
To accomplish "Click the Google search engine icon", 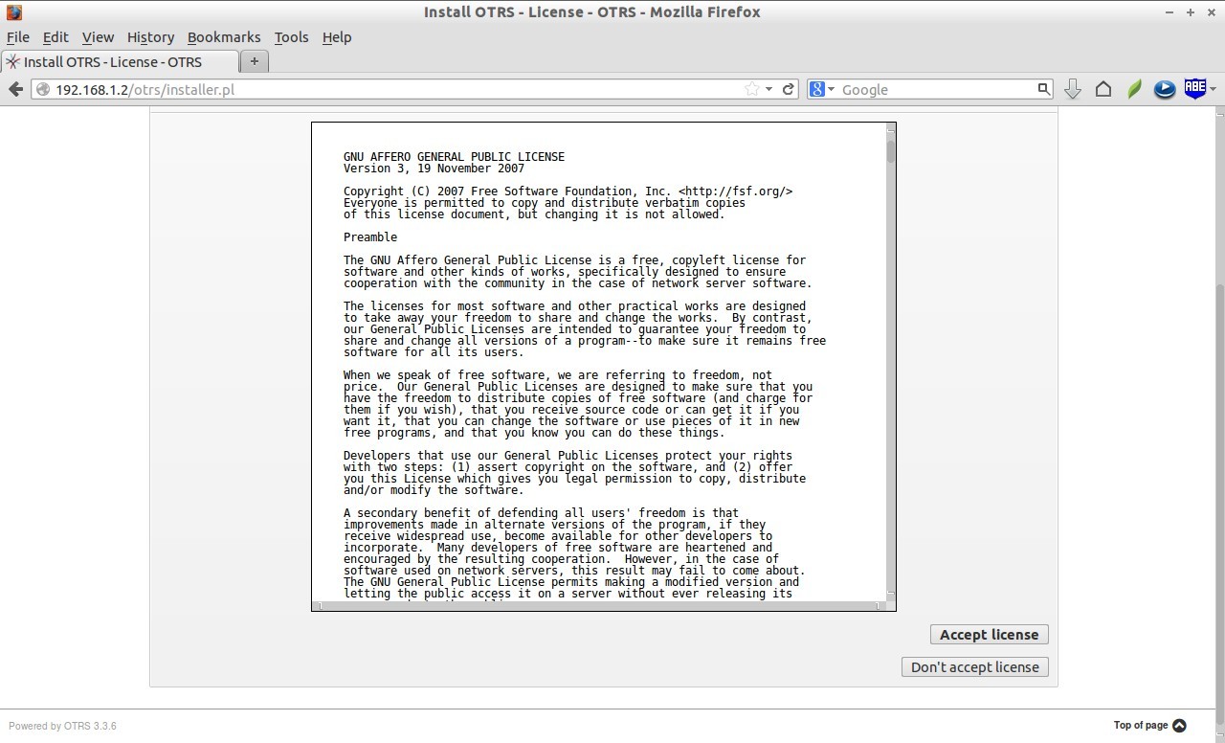I will [817, 89].
